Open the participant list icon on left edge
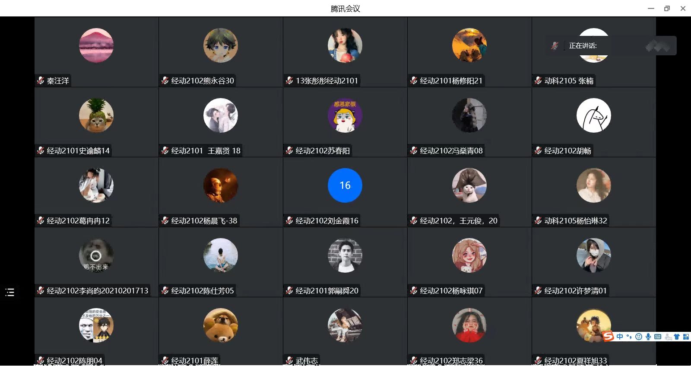This screenshot has width=691, height=366. pos(10,293)
